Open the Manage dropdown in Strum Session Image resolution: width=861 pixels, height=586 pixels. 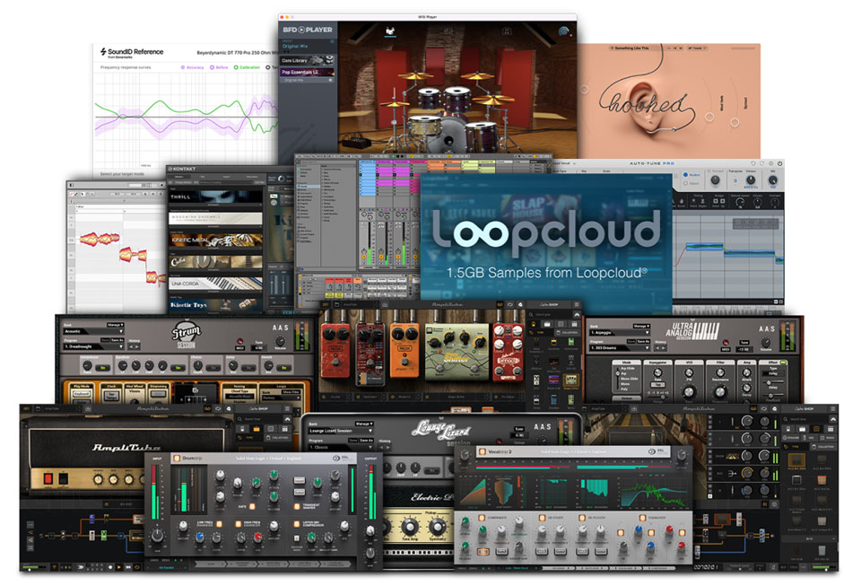[x=116, y=325]
